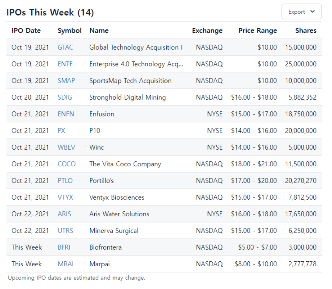Open ENTF symbol link
332x289 pixels.
pyautogui.click(x=65, y=64)
